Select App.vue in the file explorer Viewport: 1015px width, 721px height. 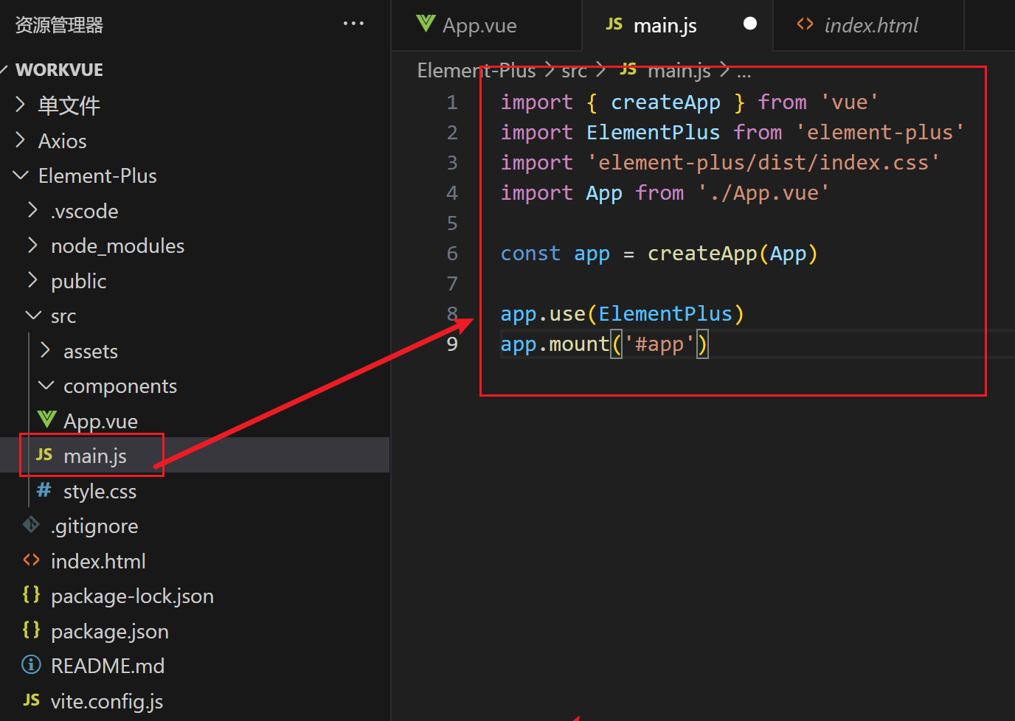coord(100,420)
